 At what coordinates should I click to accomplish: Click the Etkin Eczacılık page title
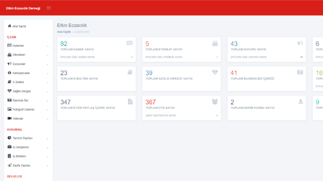pos(72,25)
